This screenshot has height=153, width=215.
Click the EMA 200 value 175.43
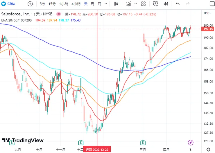(76, 20)
